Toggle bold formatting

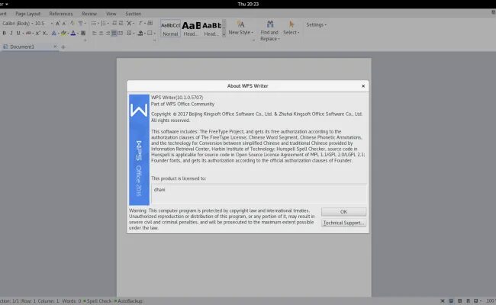(x=4, y=33)
